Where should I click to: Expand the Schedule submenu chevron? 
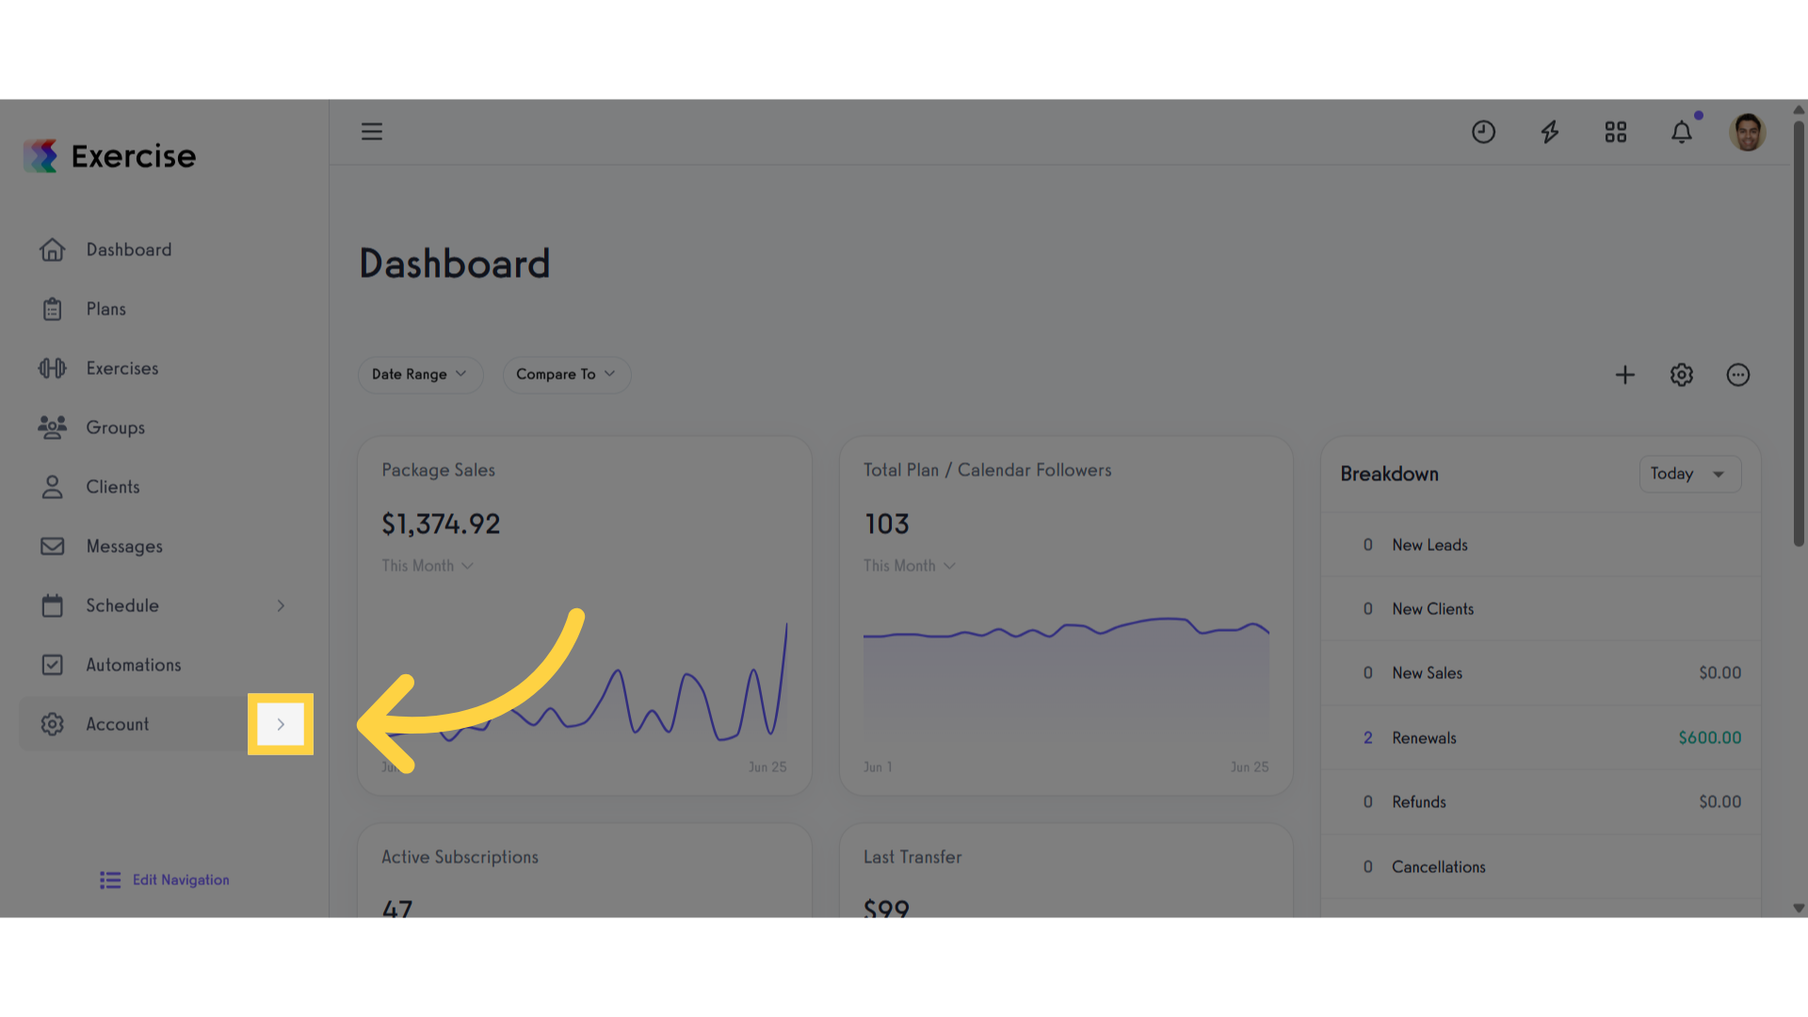click(x=281, y=605)
